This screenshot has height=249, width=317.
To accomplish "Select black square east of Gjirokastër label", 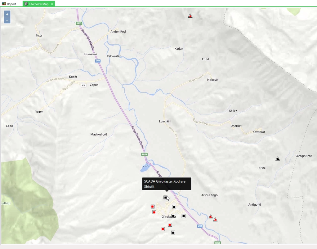I will (183, 216).
